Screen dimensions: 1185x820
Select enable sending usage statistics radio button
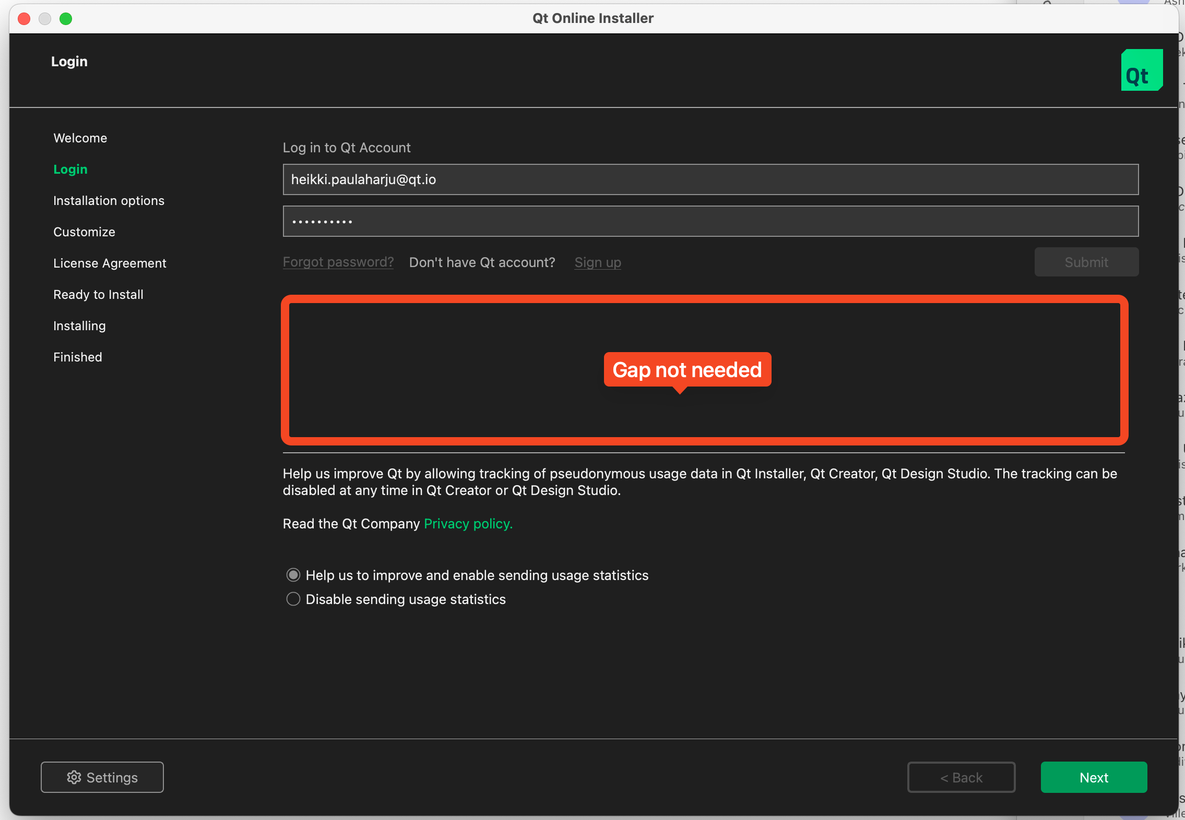coord(293,575)
